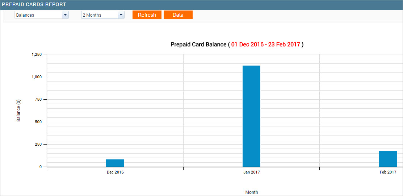403x196 pixels.
Task: Click the Jan 2017 axis label
Action: pyautogui.click(x=252, y=172)
